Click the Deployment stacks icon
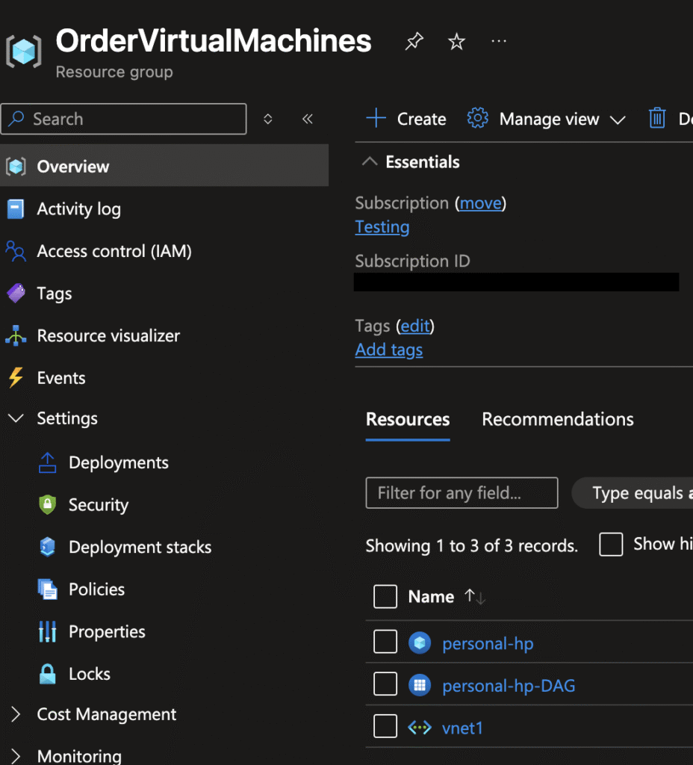Viewport: 693px width, 765px height. pos(47,547)
